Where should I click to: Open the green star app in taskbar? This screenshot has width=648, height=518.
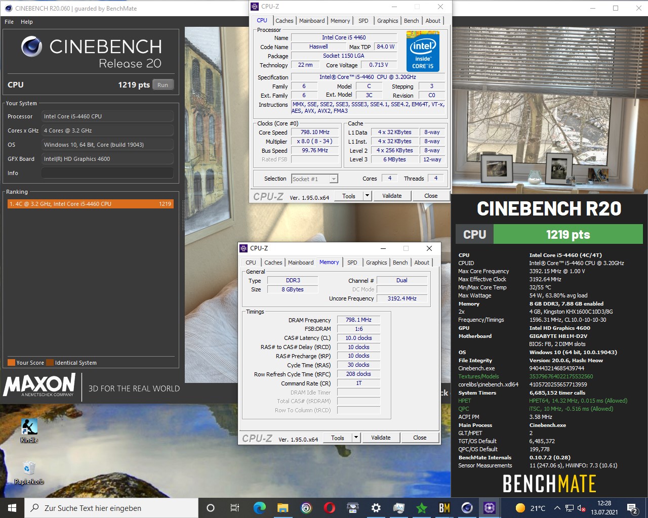pyautogui.click(x=422, y=508)
